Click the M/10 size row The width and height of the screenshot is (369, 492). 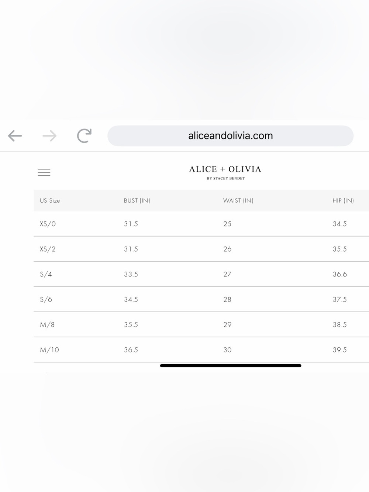click(201, 350)
